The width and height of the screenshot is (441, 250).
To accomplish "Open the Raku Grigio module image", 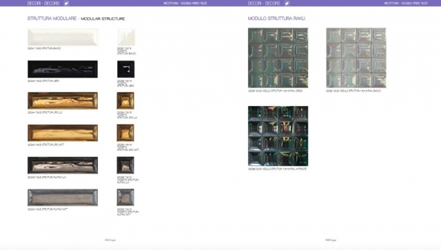I will [278, 58].
